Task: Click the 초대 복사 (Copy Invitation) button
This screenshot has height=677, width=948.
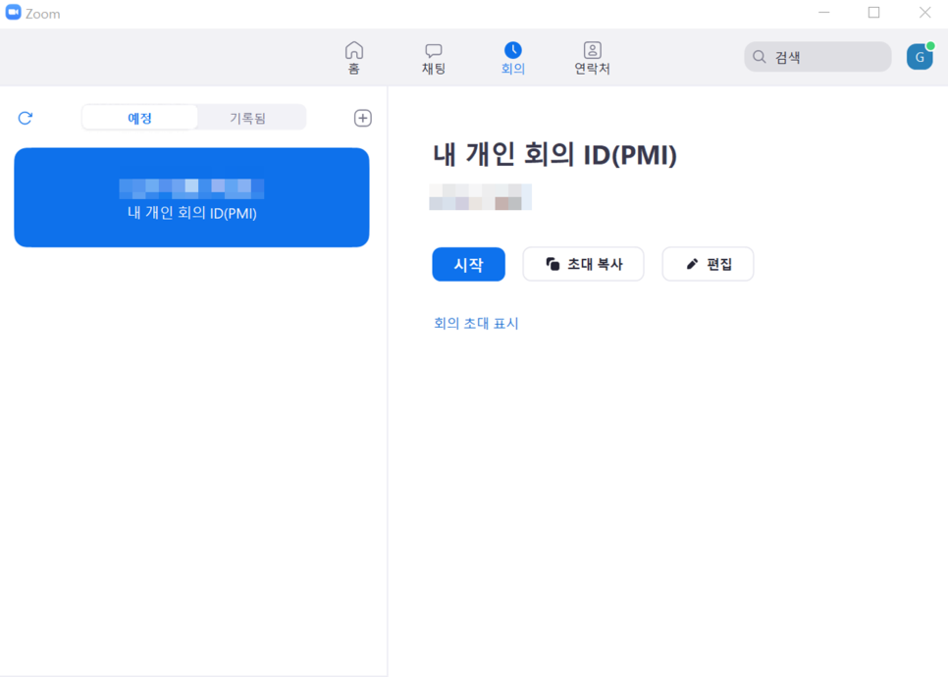Action: pos(584,264)
